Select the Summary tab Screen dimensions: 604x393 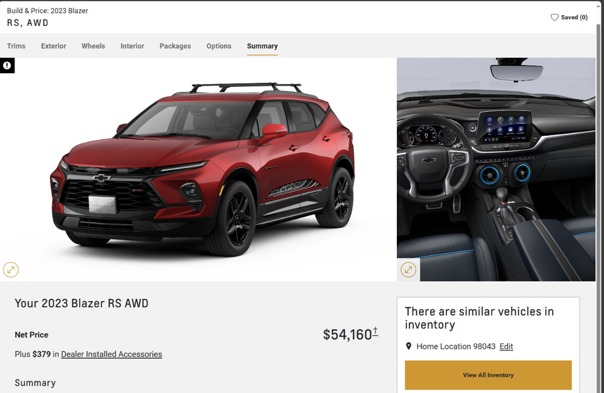(262, 46)
